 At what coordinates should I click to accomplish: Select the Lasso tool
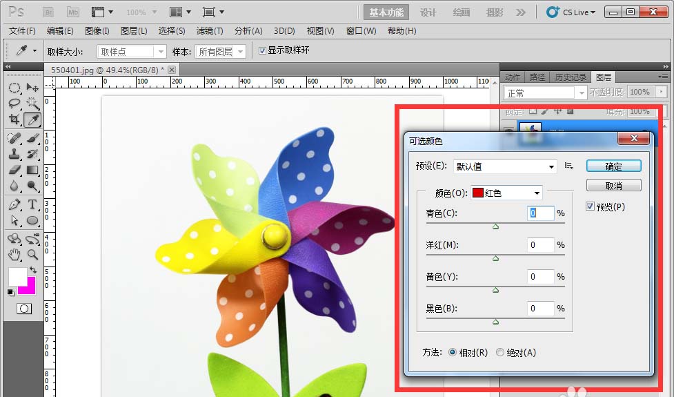(14, 104)
